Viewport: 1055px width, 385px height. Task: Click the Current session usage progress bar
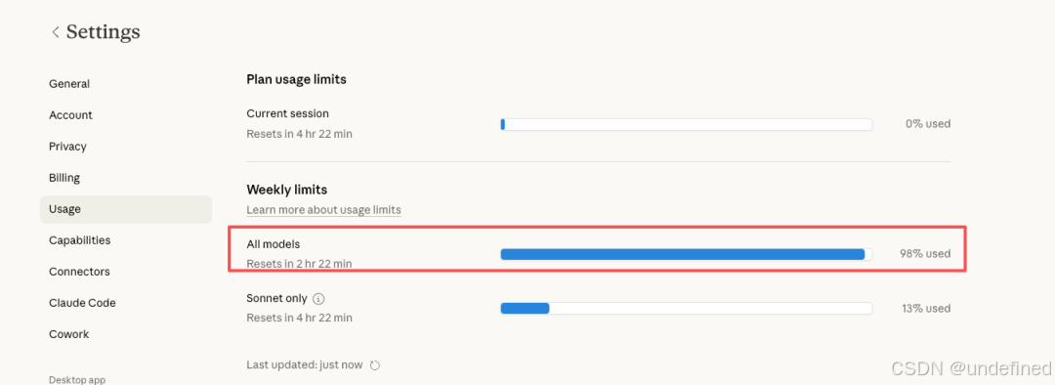click(x=687, y=124)
